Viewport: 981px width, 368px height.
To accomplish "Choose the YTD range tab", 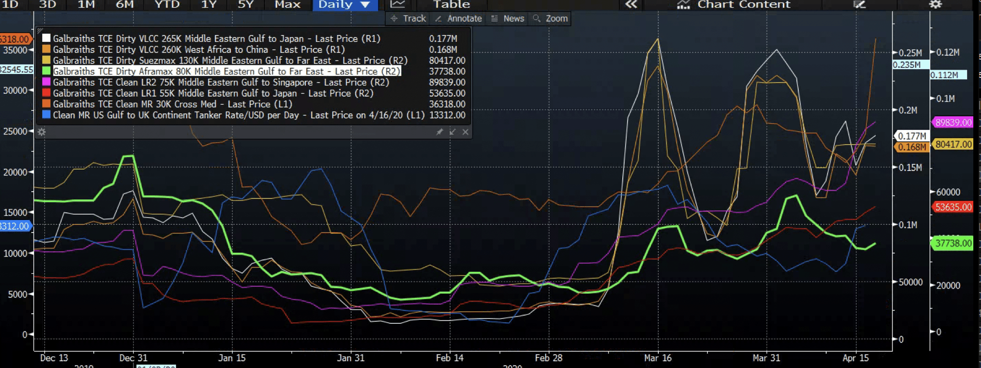I will (x=167, y=4).
